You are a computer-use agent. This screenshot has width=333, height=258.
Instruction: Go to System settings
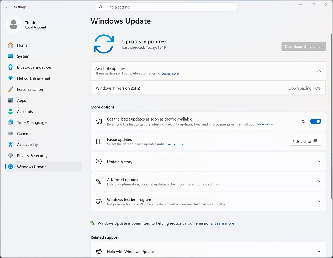(x=44, y=56)
